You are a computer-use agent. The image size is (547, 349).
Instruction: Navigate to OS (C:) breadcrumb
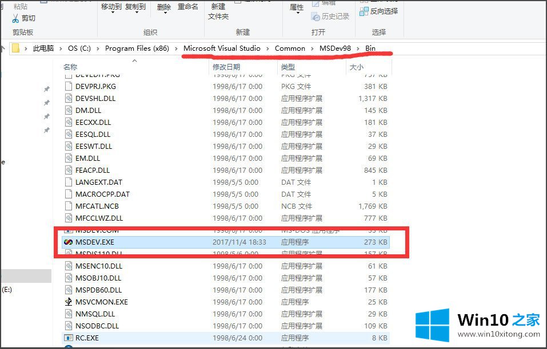pyautogui.click(x=79, y=48)
